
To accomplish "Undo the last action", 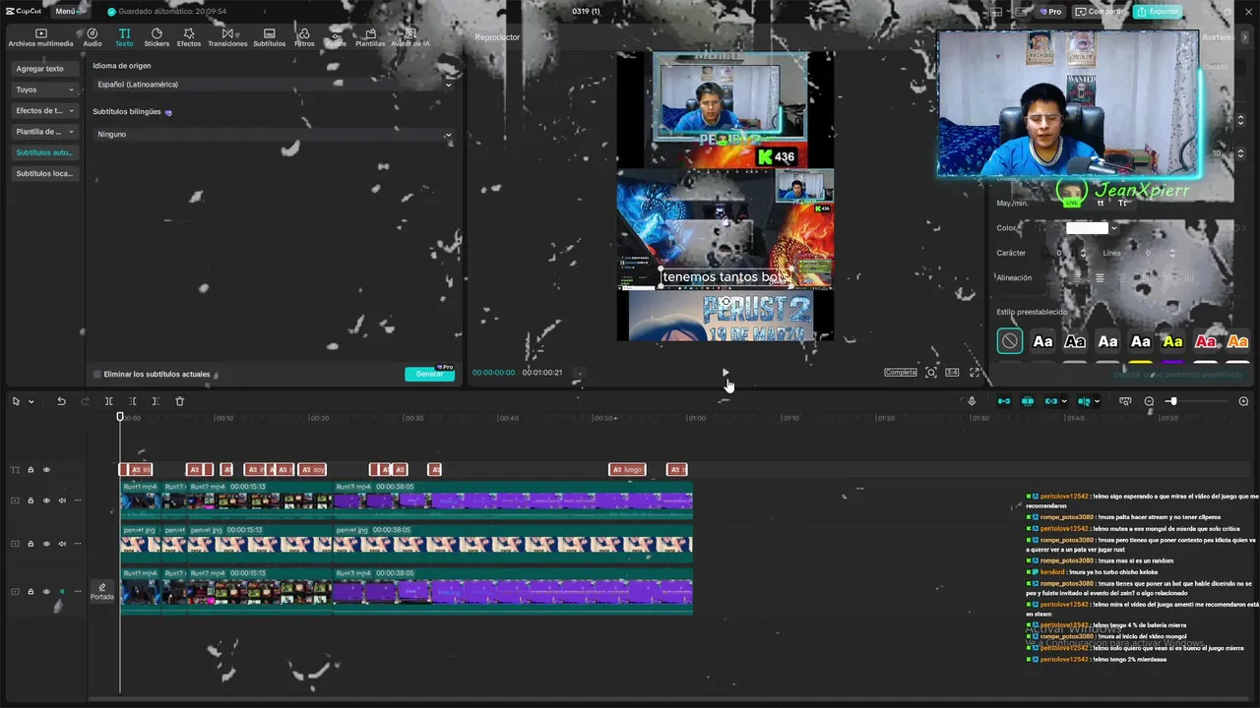I will click(61, 401).
